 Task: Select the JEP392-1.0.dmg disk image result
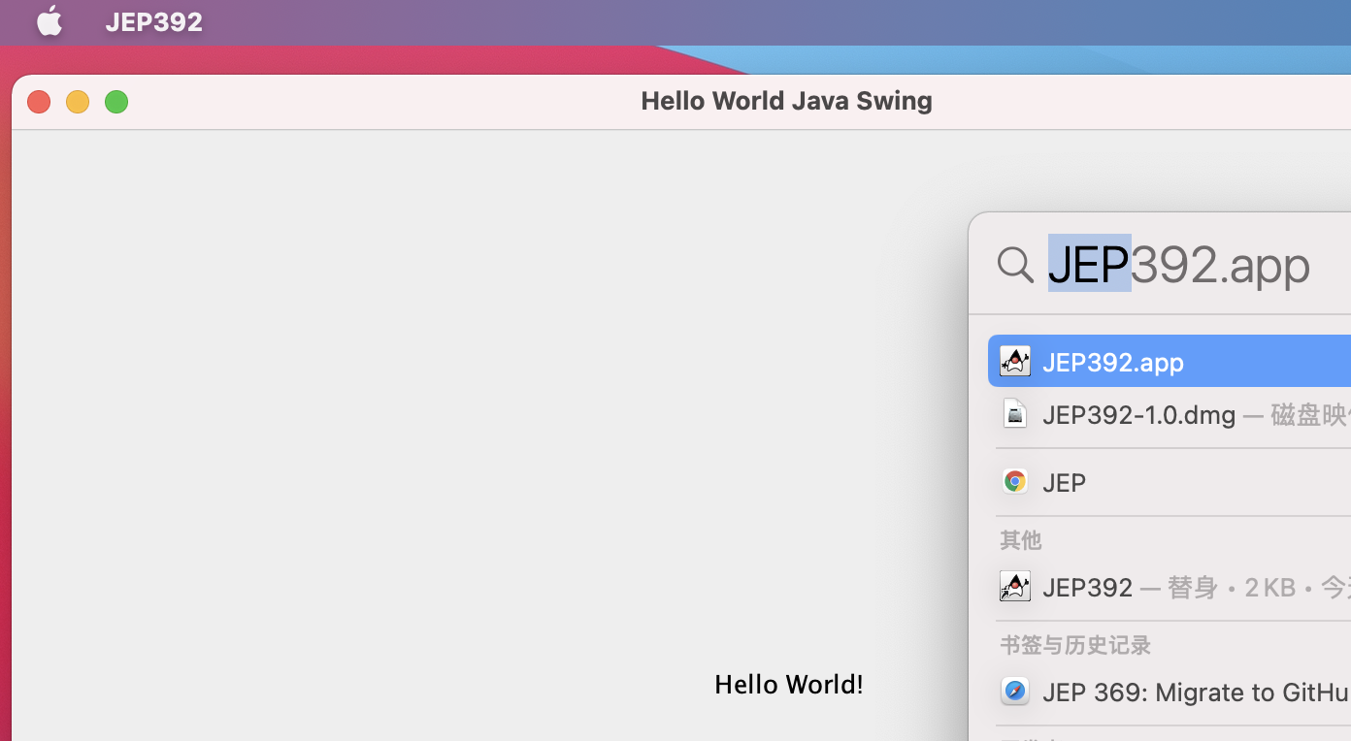[1138, 413]
